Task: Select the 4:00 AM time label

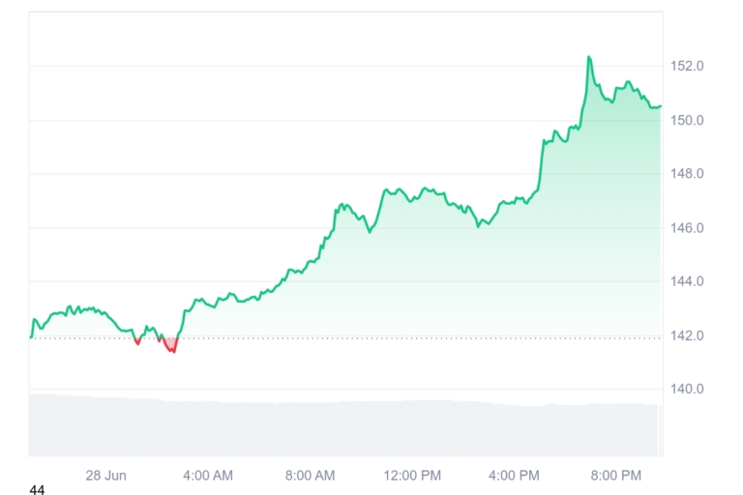Action: point(208,475)
